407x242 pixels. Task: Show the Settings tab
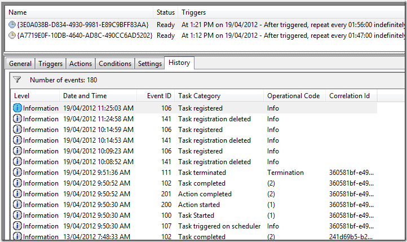pos(150,64)
